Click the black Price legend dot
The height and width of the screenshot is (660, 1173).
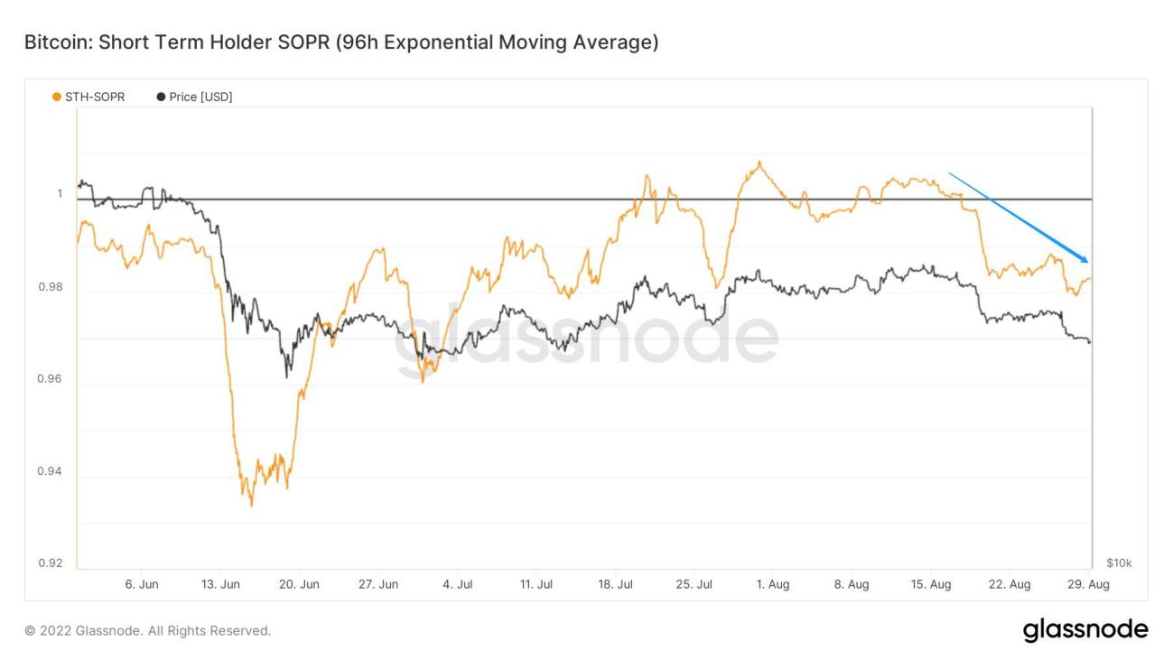pyautogui.click(x=162, y=97)
